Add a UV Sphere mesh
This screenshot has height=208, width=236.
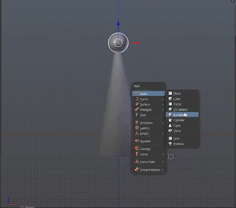pyautogui.click(x=182, y=110)
